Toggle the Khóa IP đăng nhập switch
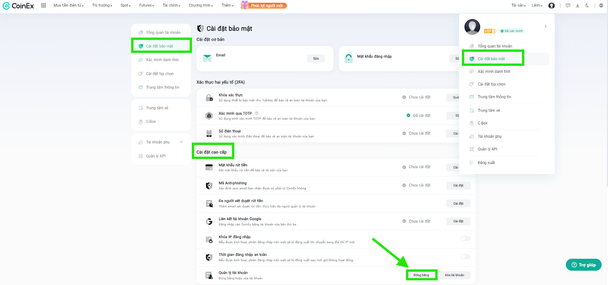This screenshot has height=285, width=608. tap(465, 238)
